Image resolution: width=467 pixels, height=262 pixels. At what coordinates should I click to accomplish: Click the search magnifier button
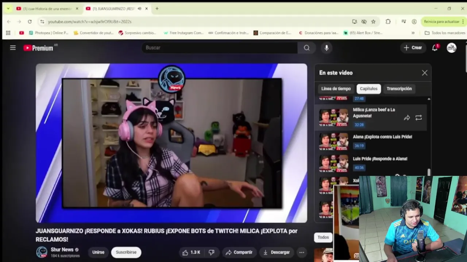pyautogui.click(x=307, y=48)
